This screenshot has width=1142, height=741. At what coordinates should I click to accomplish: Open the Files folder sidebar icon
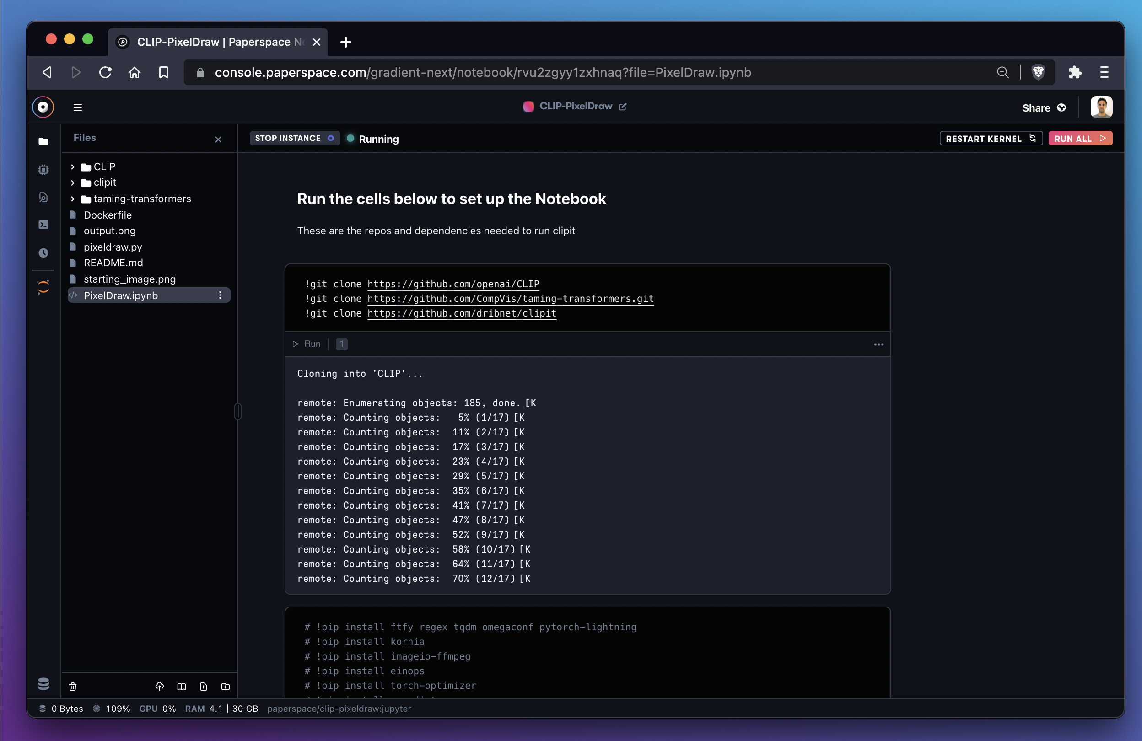pos(43,141)
